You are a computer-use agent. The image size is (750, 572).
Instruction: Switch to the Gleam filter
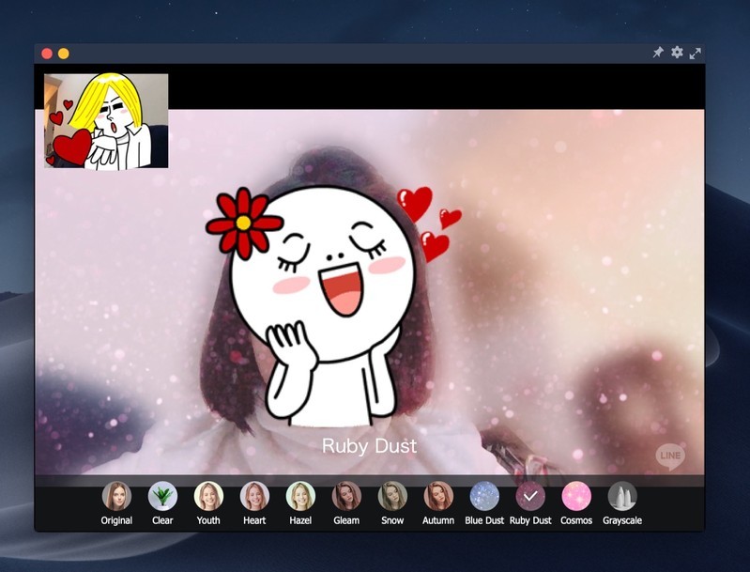click(346, 496)
